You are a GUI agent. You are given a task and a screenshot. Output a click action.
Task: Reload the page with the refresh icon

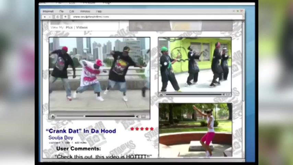coord(58,17)
